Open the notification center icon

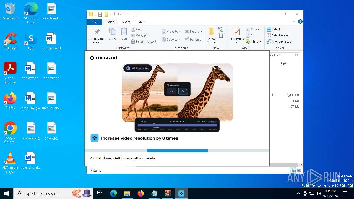click(x=345, y=193)
